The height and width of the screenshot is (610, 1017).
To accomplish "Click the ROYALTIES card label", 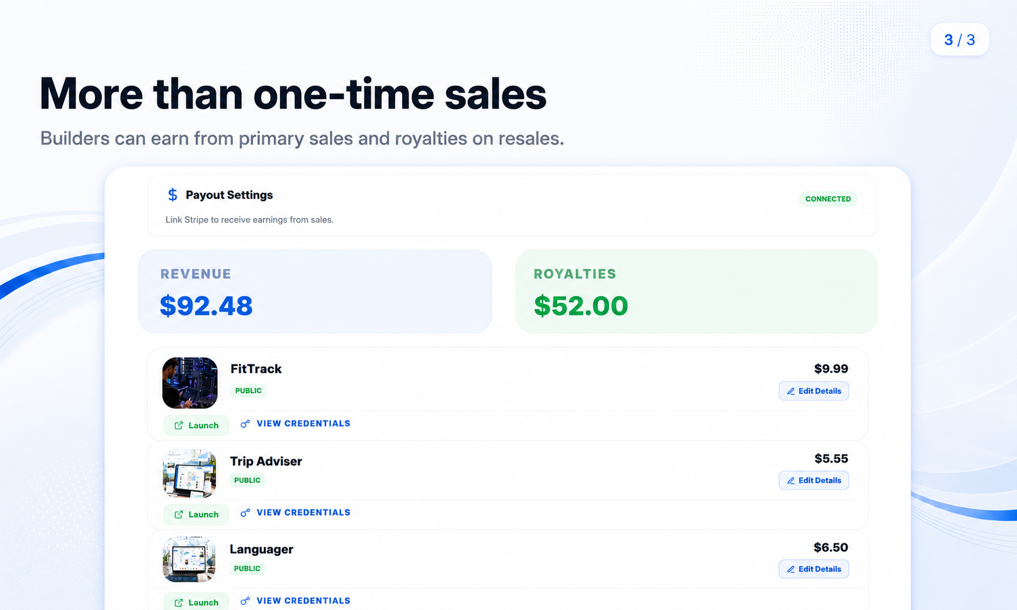I will pos(575,274).
